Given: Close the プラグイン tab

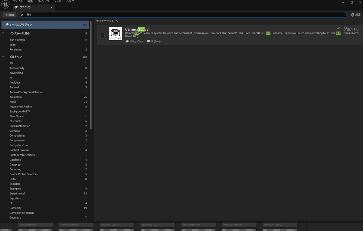Looking at the screenshot, I should pyautogui.click(x=51, y=7).
